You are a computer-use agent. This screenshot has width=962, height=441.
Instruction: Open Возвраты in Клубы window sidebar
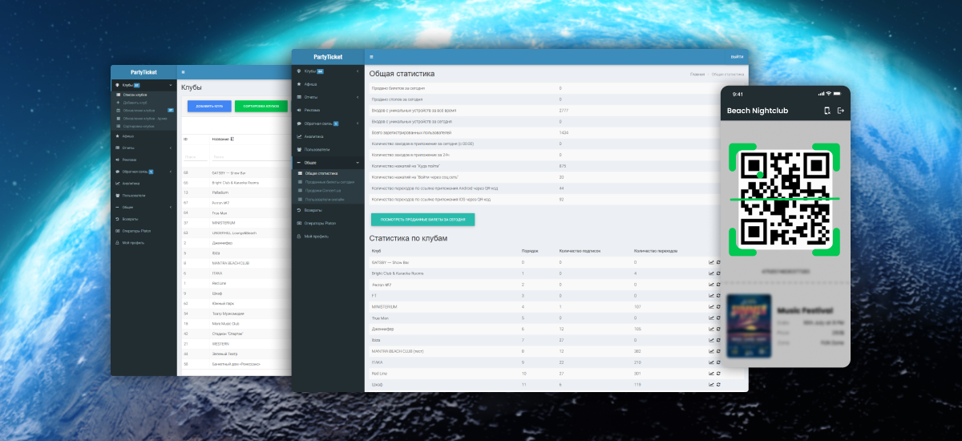tap(143, 219)
